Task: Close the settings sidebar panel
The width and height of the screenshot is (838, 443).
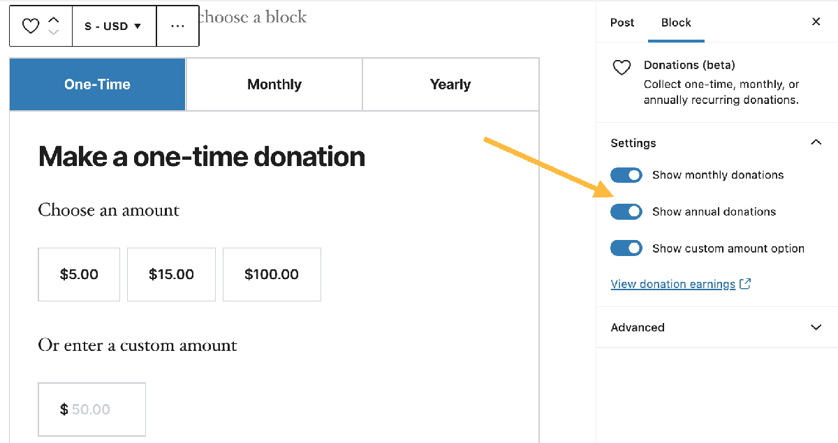Action: click(x=816, y=22)
